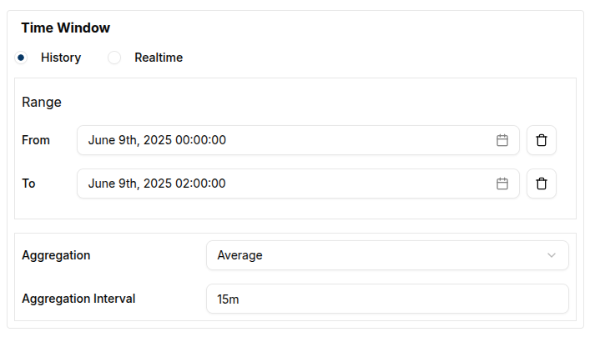This screenshot has height=337, width=595.
Task: Click the Realtime label text
Action: tap(159, 58)
